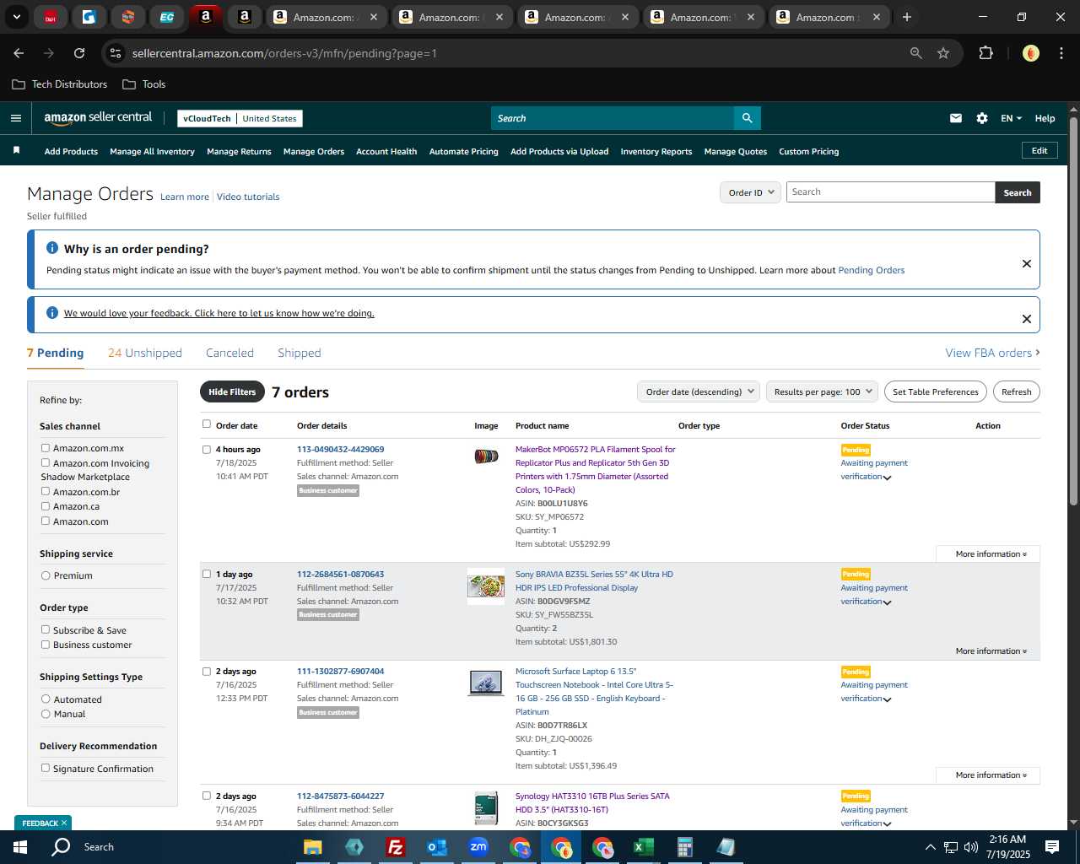Open the Order ID search type dropdown

click(x=750, y=192)
